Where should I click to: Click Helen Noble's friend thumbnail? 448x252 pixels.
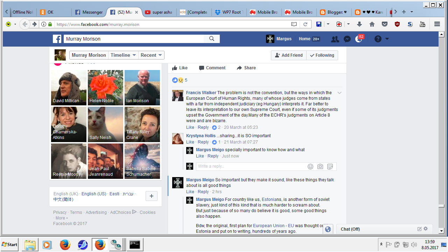tap(105, 87)
